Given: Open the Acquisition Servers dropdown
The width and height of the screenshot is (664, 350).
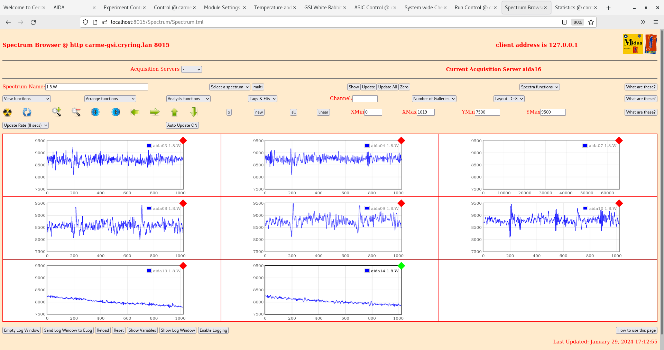Looking at the screenshot, I should click(x=192, y=69).
